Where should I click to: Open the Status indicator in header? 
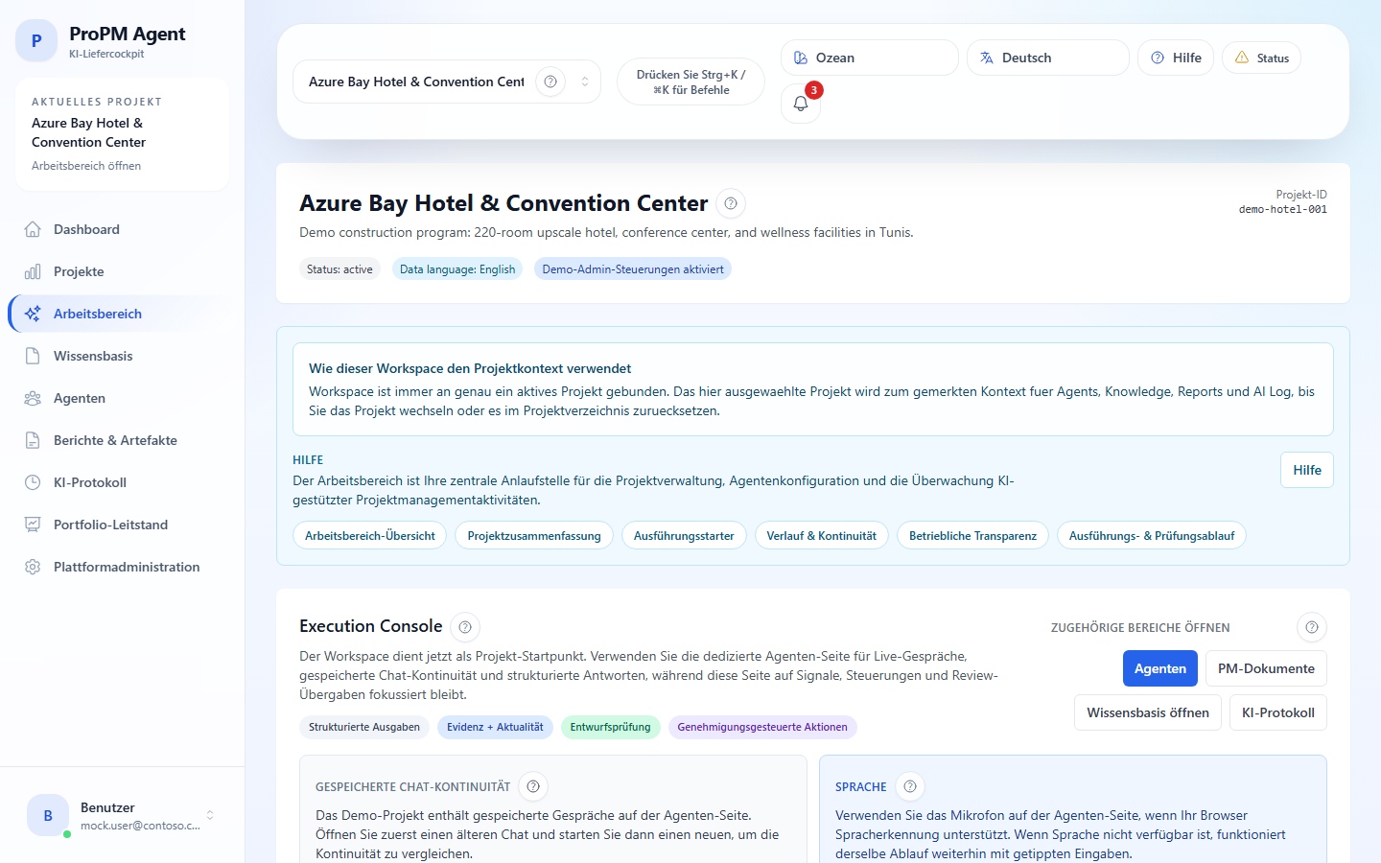coord(1261,58)
